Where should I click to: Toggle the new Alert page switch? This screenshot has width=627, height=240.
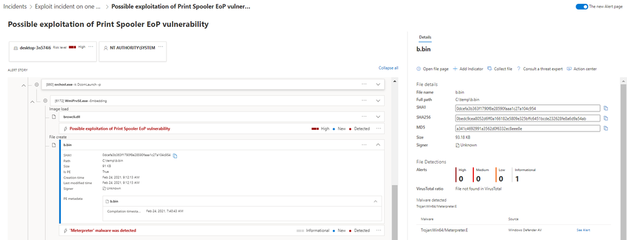pyautogui.click(x=581, y=6)
